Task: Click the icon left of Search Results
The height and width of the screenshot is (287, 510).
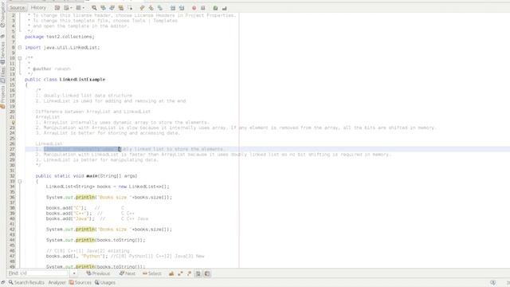Action: 3,282
